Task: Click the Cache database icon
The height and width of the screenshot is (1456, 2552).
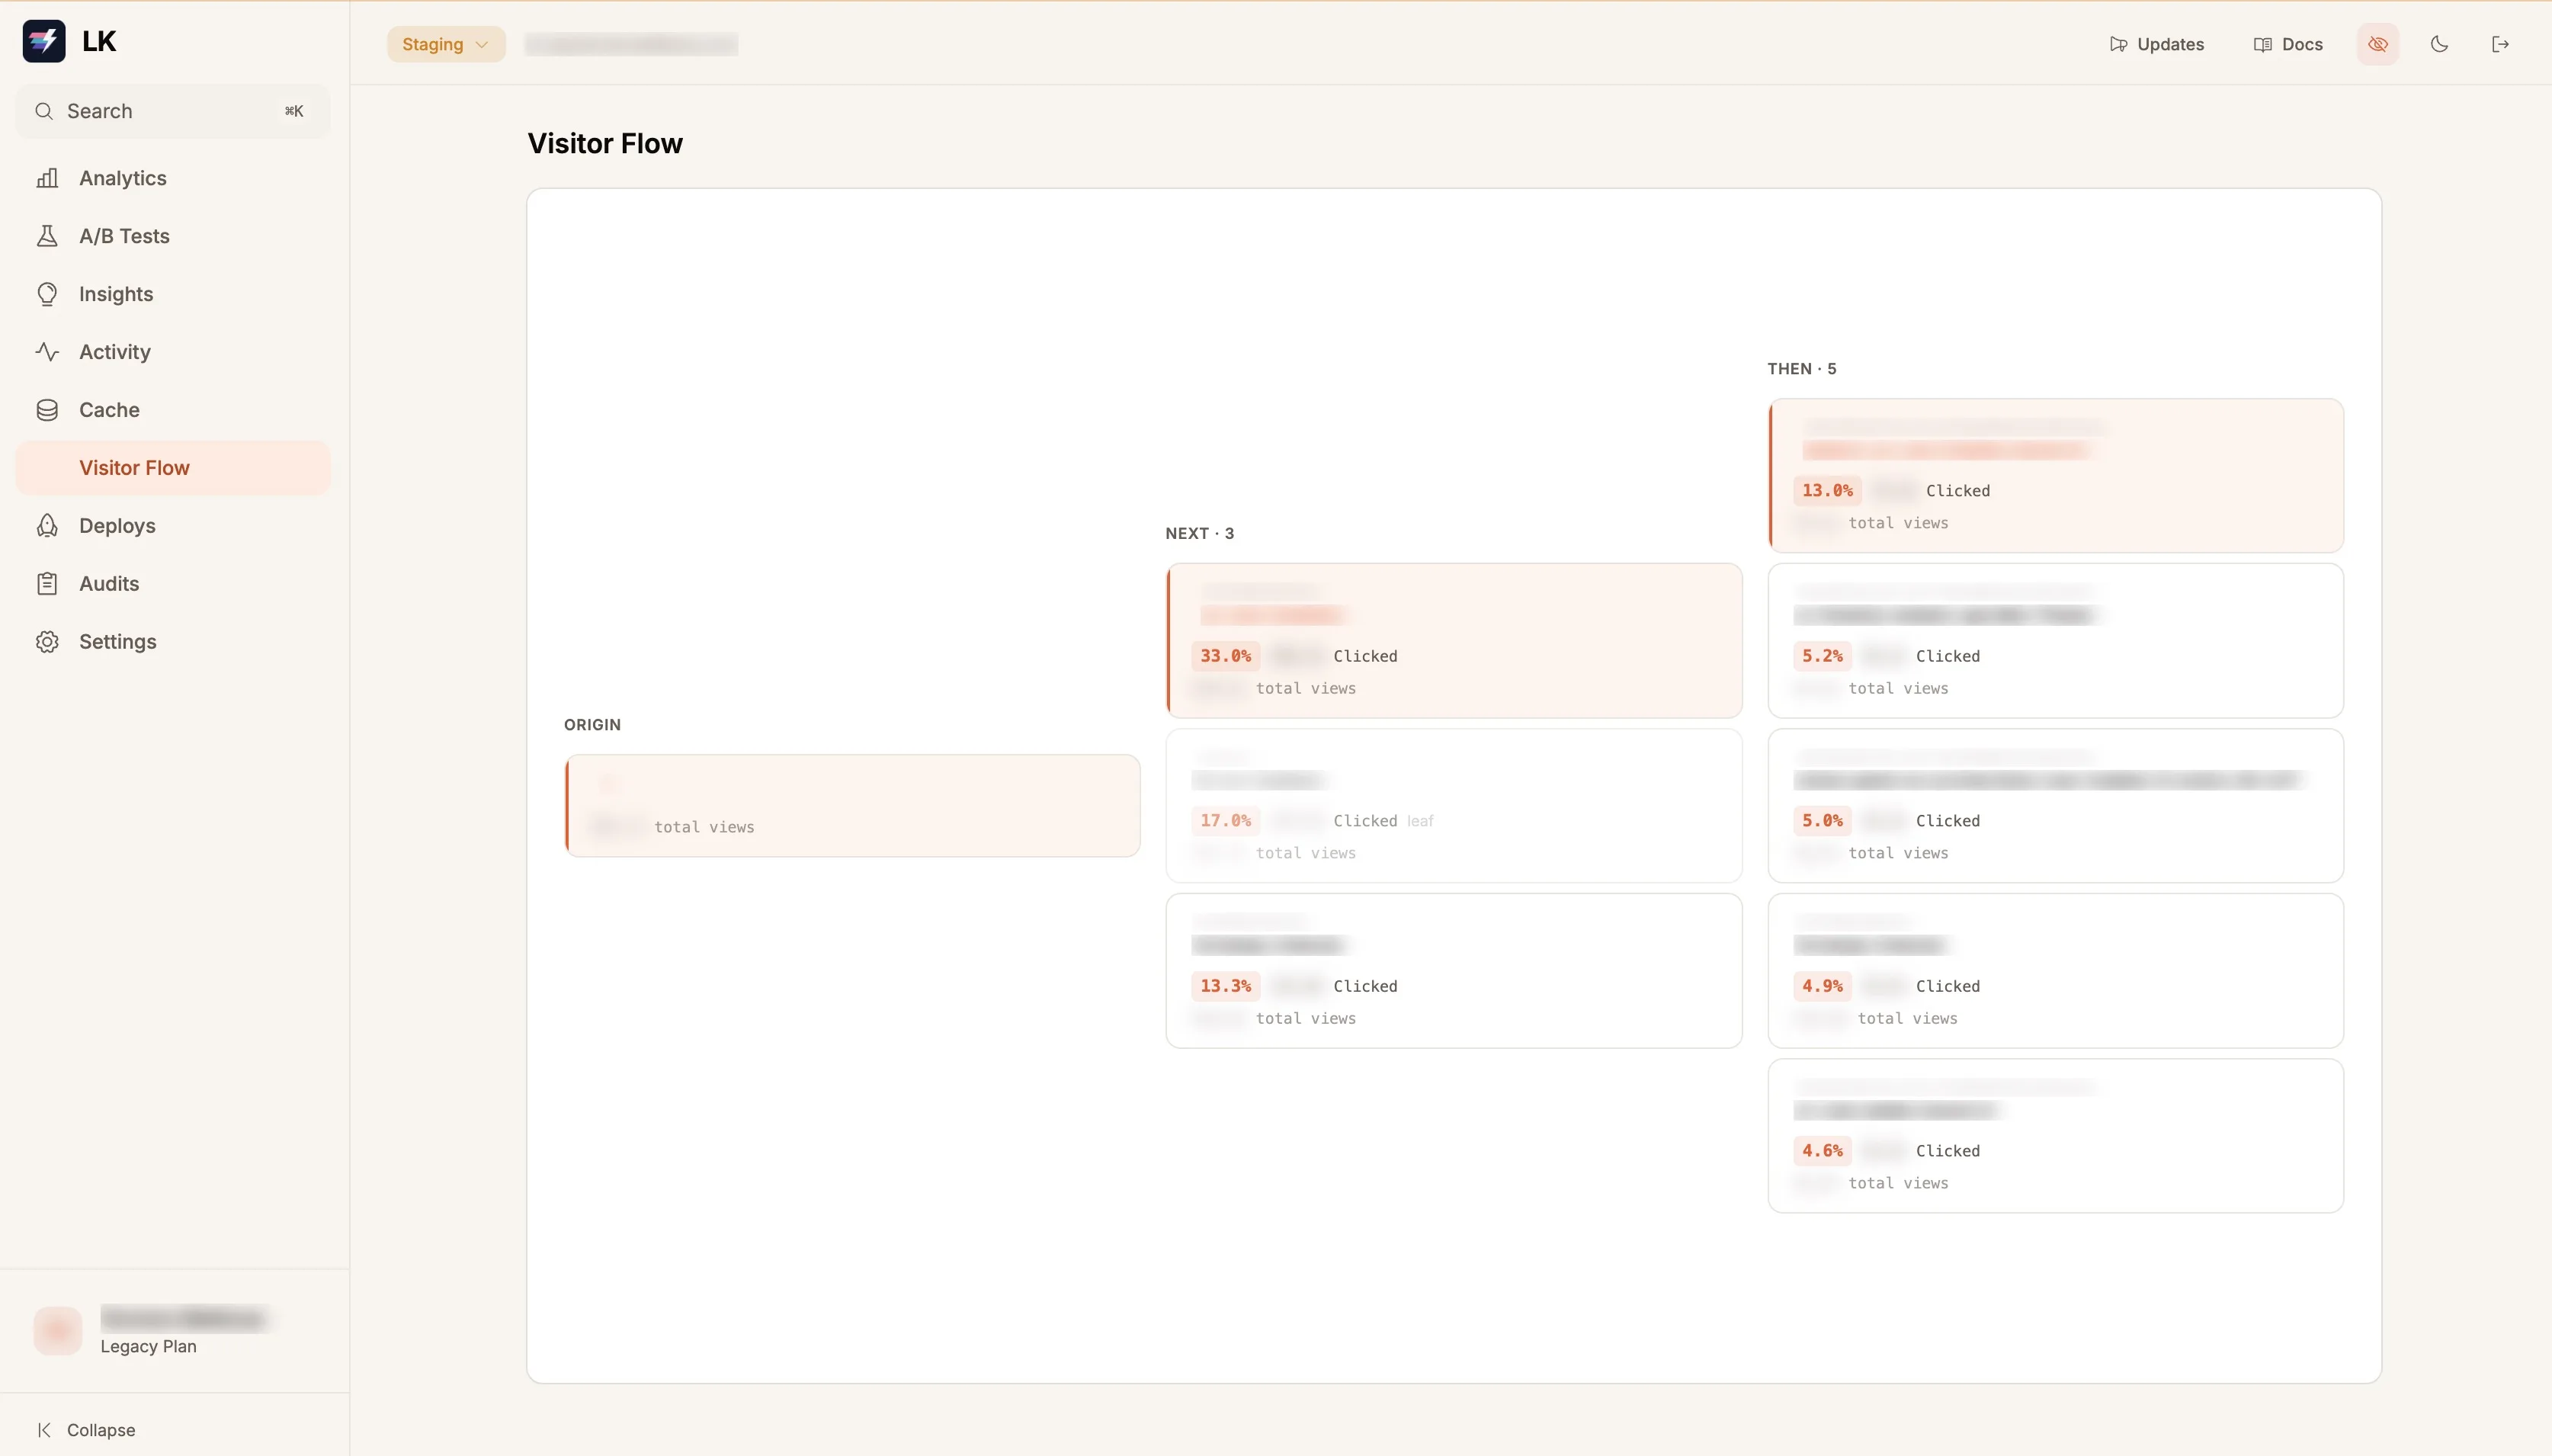Action: point(47,410)
